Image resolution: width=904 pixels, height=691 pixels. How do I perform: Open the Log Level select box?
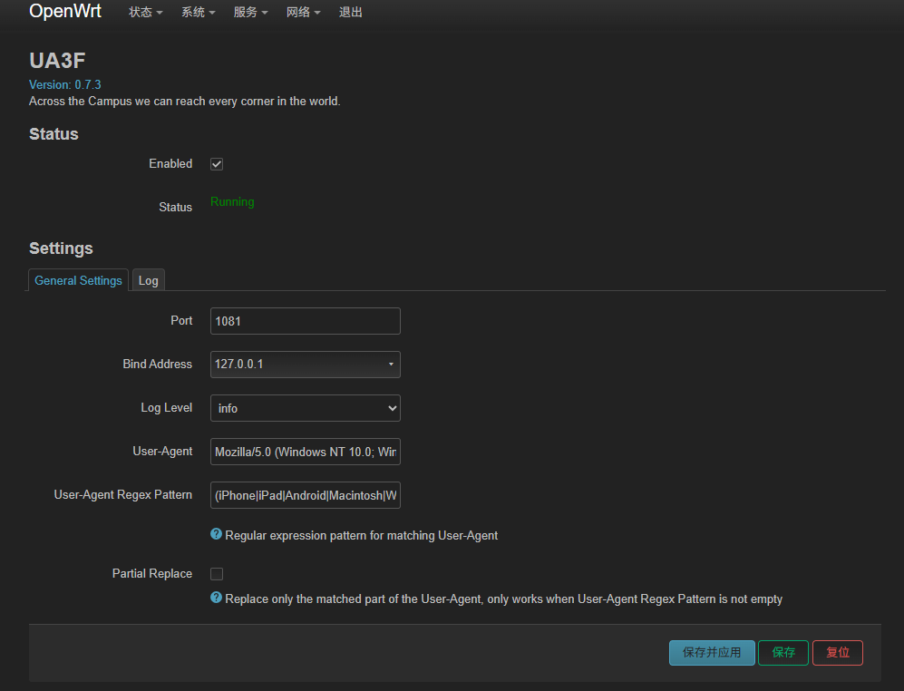tap(305, 408)
